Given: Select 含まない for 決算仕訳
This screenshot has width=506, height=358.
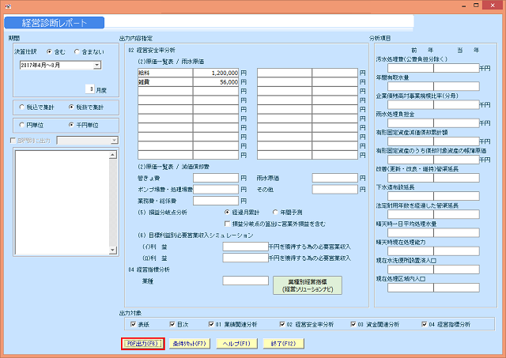Looking at the screenshot, I should coord(77,51).
